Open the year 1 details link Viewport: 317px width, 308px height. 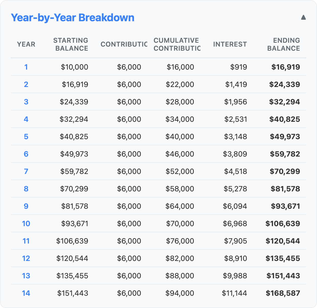26,67
